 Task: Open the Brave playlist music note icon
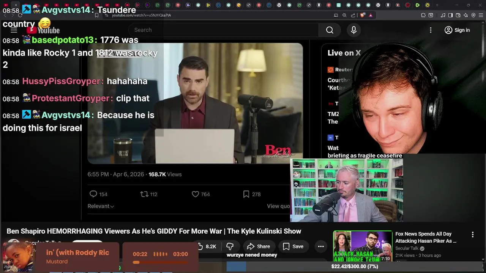click(x=443, y=15)
